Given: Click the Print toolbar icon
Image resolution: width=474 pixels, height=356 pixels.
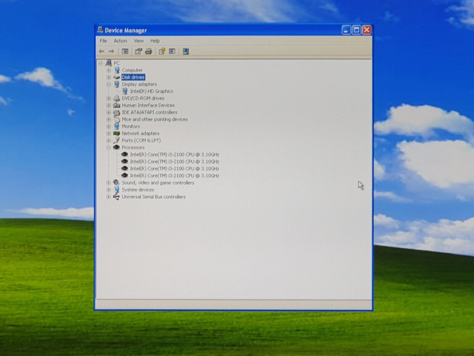Looking at the screenshot, I should (x=148, y=52).
